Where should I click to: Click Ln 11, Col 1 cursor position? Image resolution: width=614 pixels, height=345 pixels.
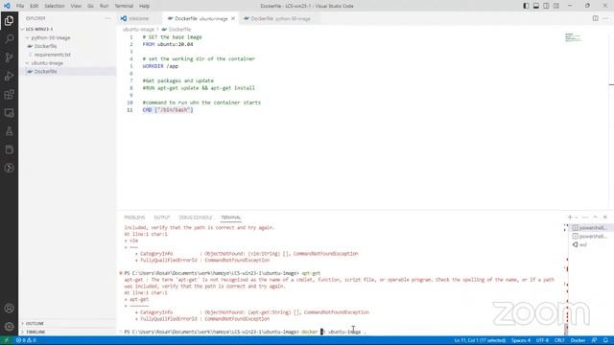point(480,340)
